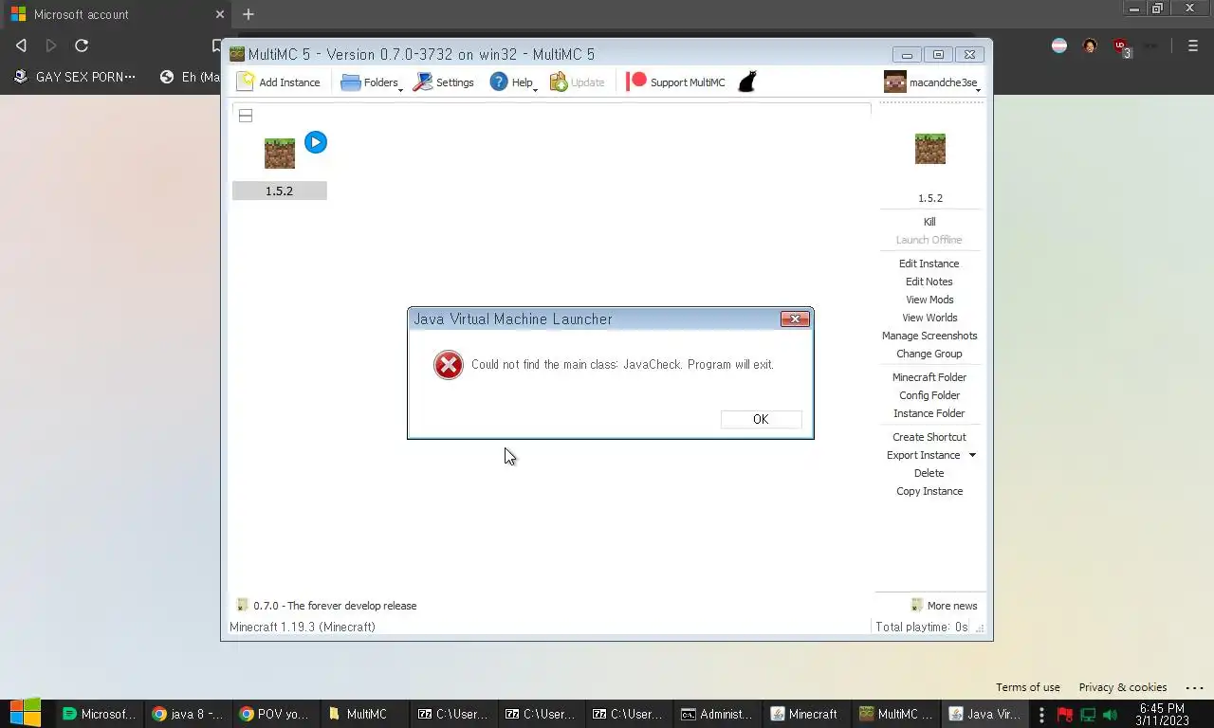The width and height of the screenshot is (1214, 728).
Task: Open a new browser tab
Action: click(248, 14)
